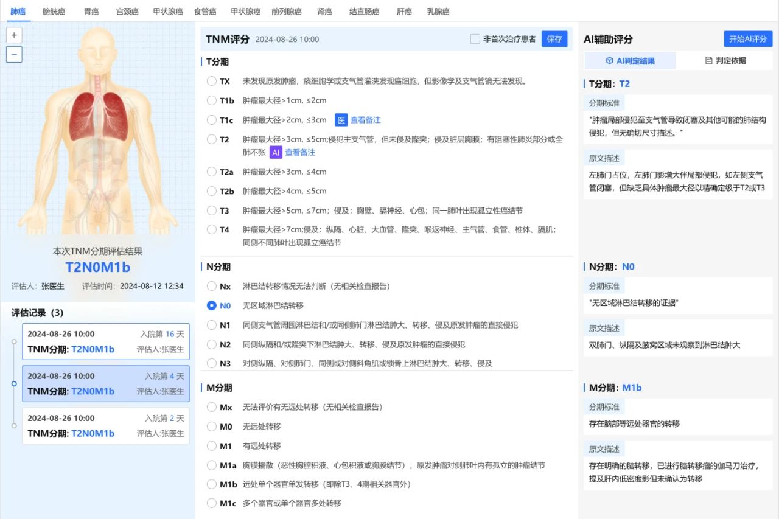This screenshot has width=779, height=519.
Task: Click the 保存 button
Action: point(554,39)
